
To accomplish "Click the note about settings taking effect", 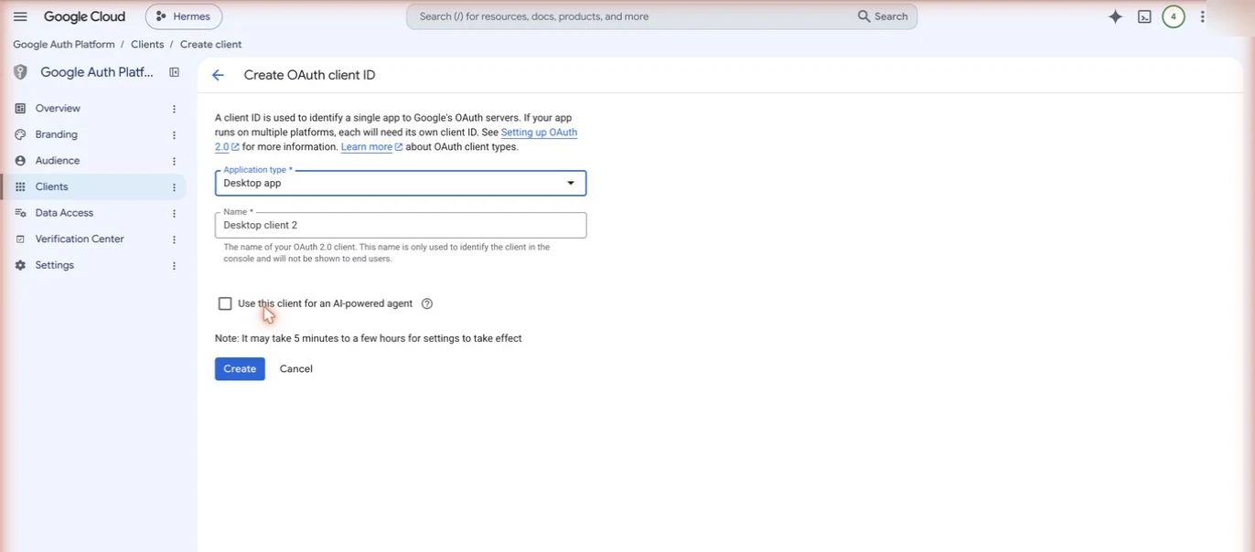I will [x=369, y=338].
